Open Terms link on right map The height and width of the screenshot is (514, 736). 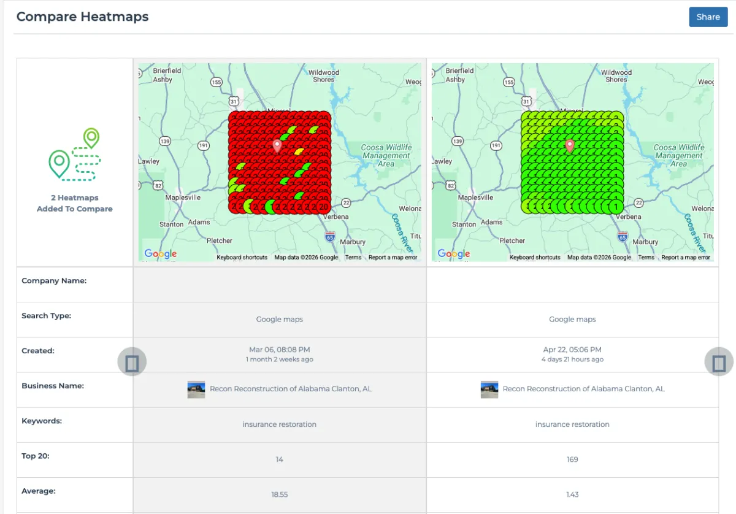[x=646, y=258]
